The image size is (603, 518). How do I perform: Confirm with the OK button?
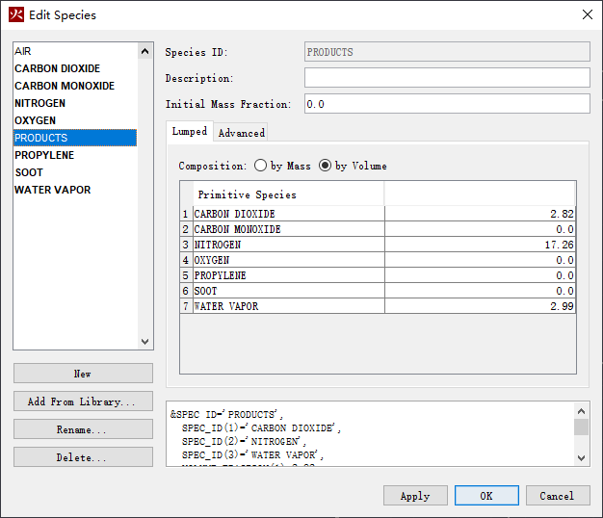[x=486, y=496]
